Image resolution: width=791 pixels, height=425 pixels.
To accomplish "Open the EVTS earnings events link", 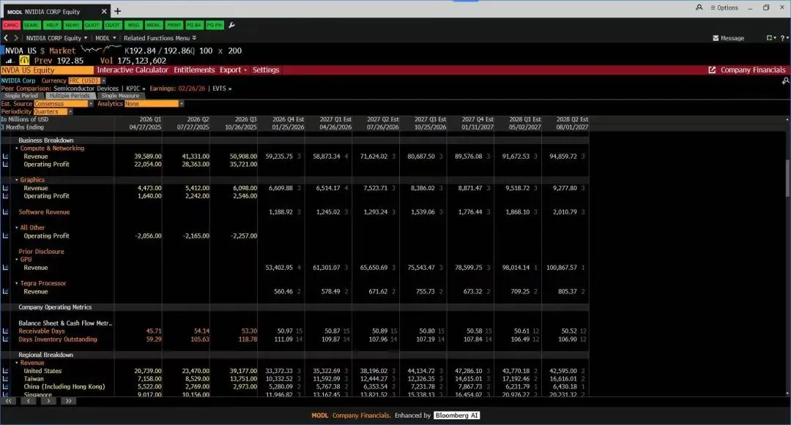I will [222, 89].
